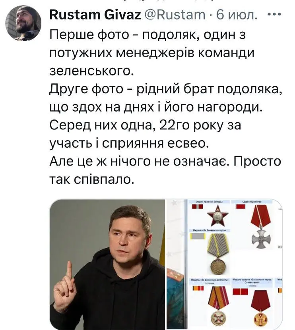Click the silver cross Order of Courage medal
This screenshot has height=330, width=295.
(261, 227)
